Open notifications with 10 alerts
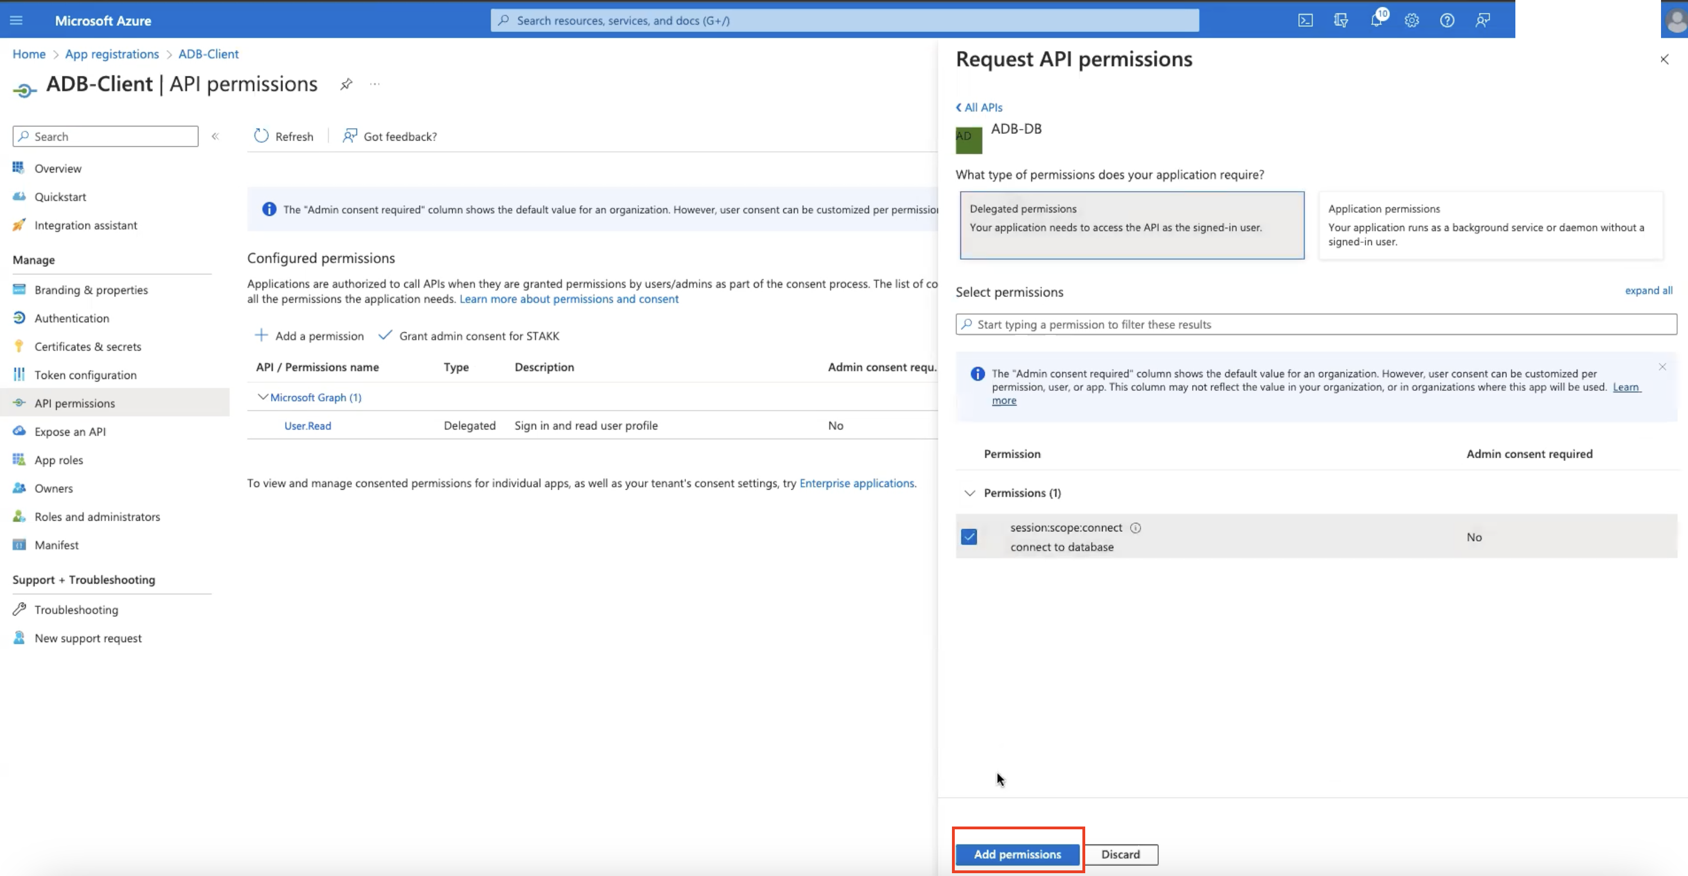The image size is (1688, 876). [1376, 20]
